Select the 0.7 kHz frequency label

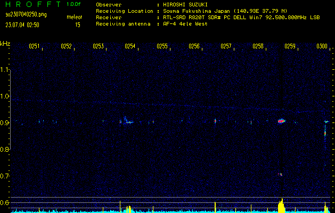pos(5,176)
